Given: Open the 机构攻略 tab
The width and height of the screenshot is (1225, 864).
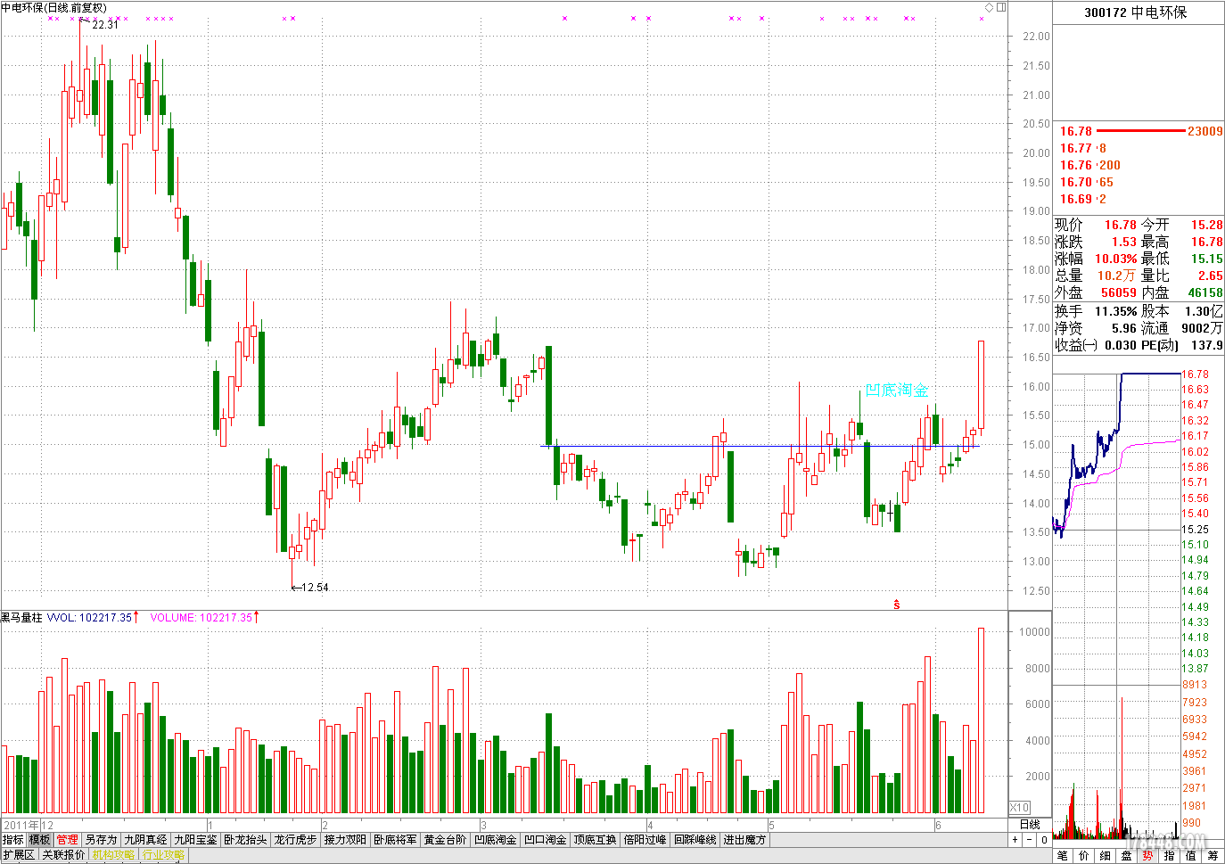Looking at the screenshot, I should (113, 855).
